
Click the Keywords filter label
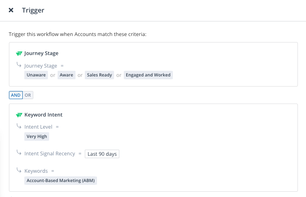click(x=36, y=171)
